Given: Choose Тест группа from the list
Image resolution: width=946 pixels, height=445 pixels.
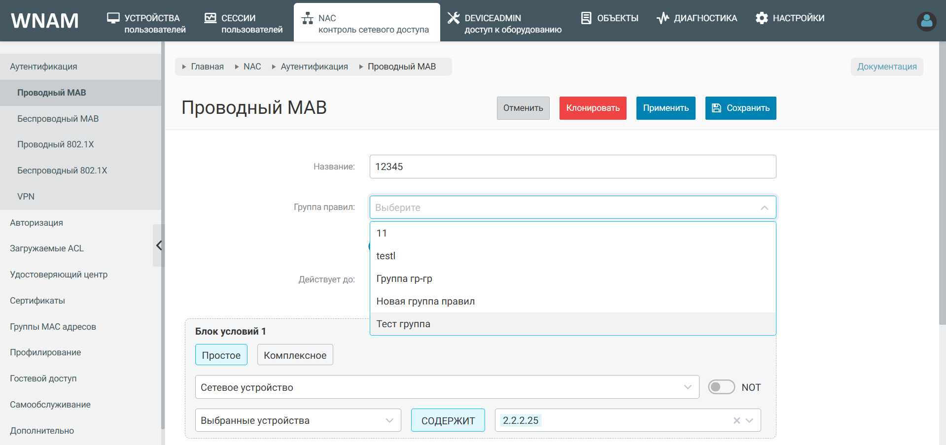Looking at the screenshot, I should [403, 324].
